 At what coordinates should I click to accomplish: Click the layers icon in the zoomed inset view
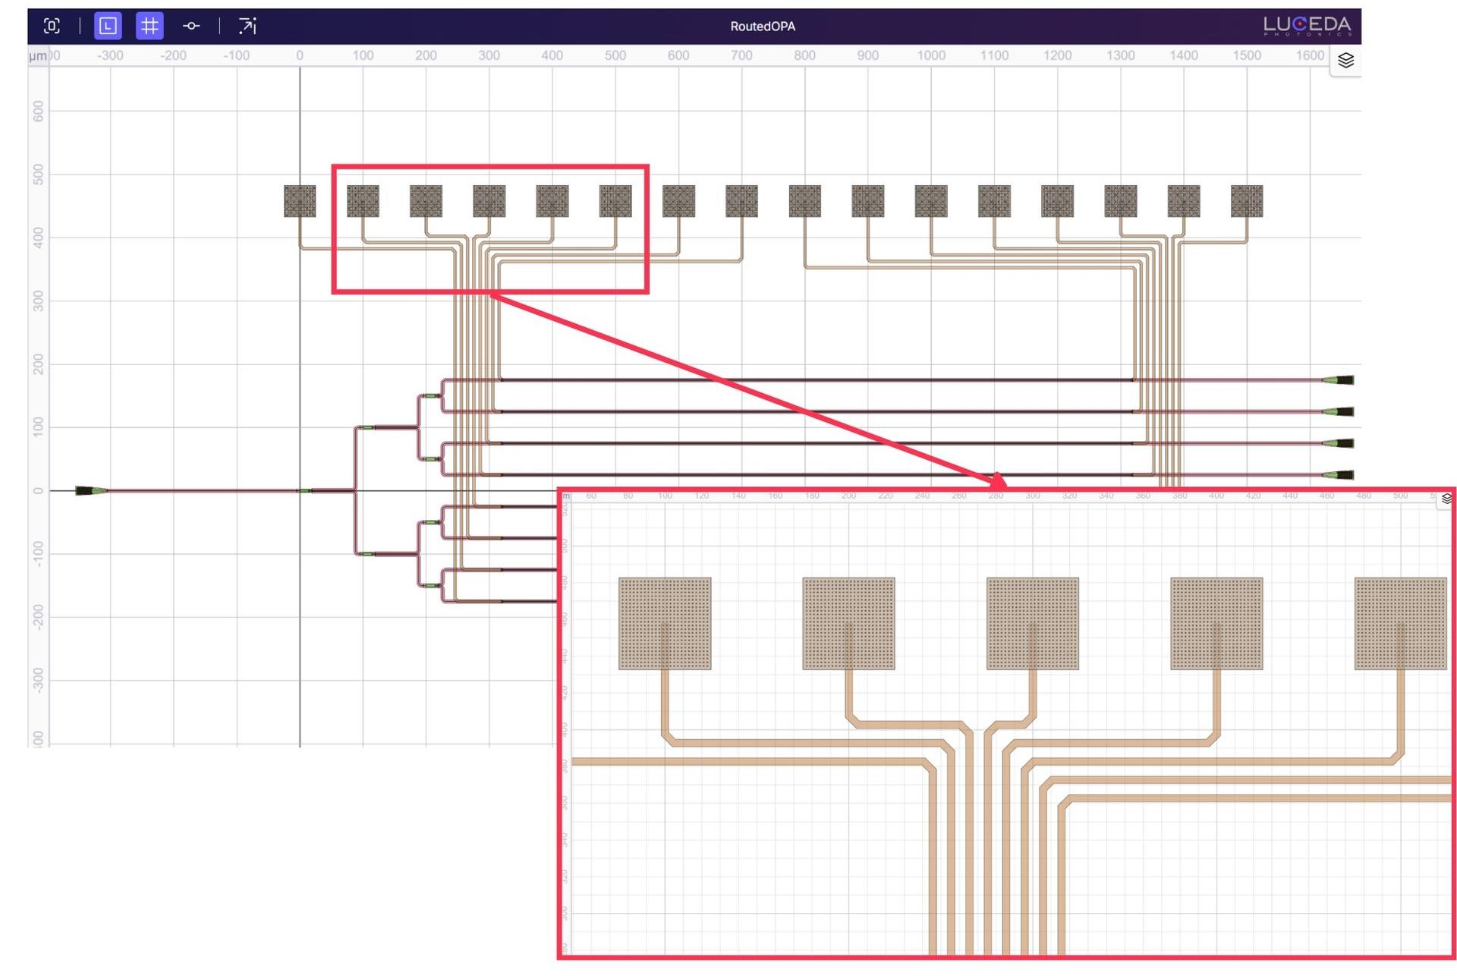pos(1446,497)
